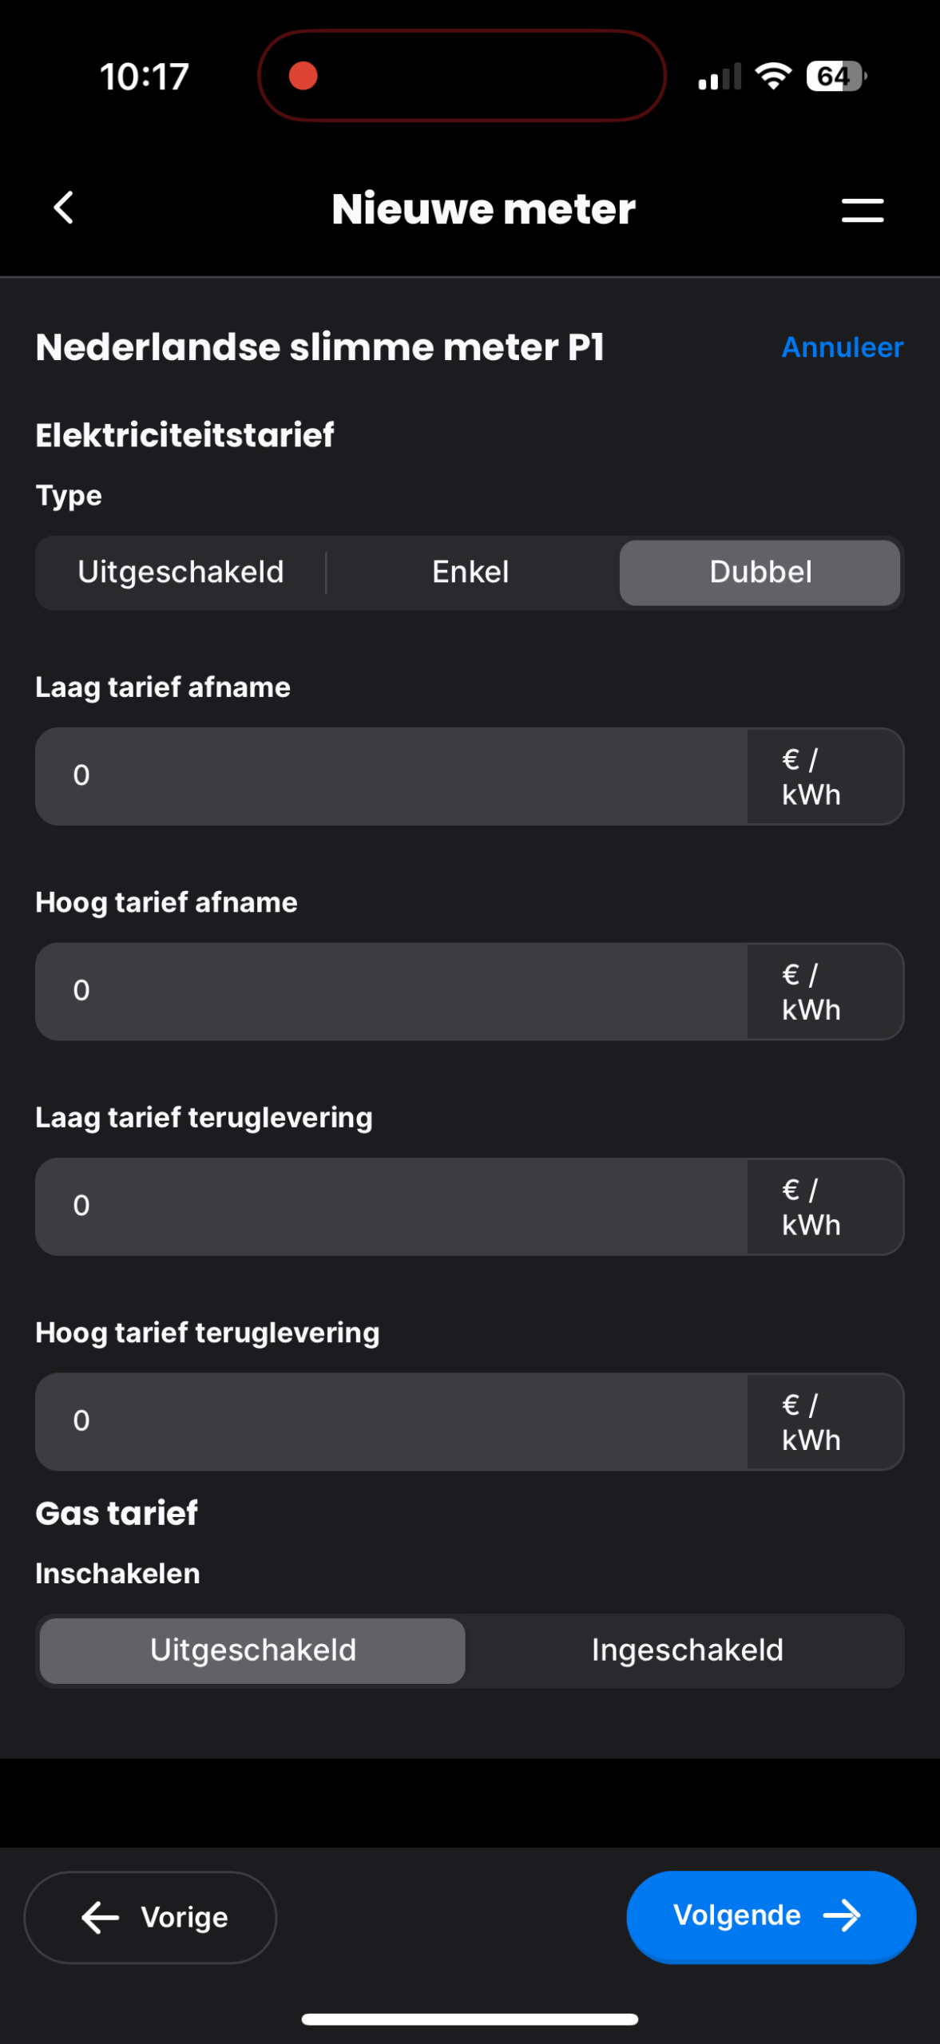Open the hamburger menu icon
This screenshot has height=2044, width=940.
click(863, 210)
